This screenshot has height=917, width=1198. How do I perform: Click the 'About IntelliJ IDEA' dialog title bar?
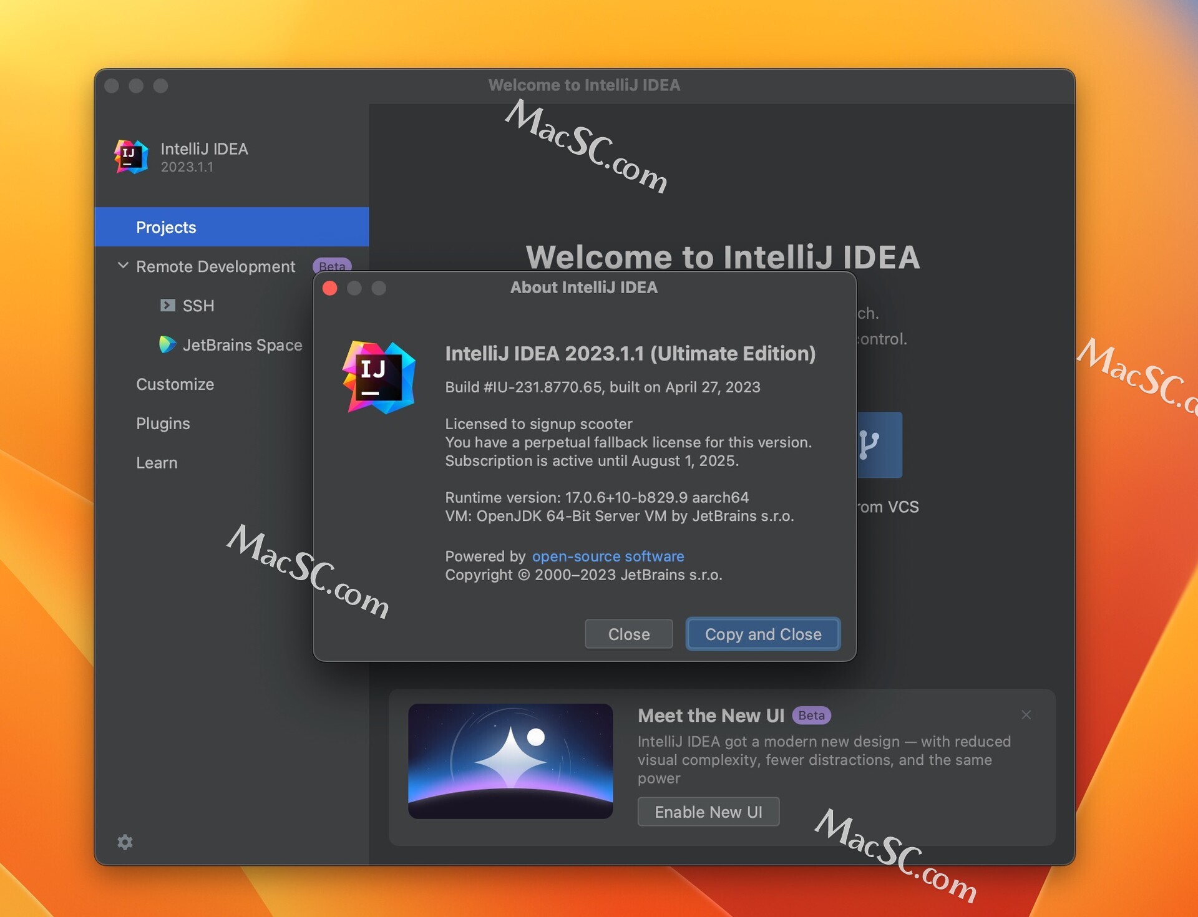pyautogui.click(x=583, y=287)
